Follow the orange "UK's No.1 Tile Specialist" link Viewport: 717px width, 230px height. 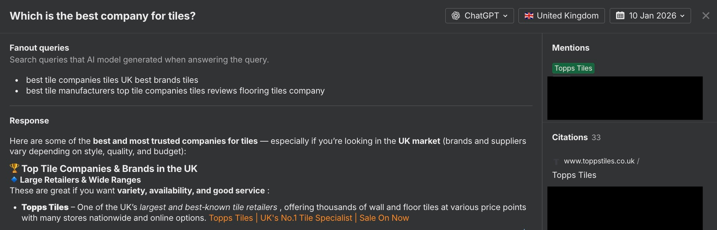coord(306,218)
